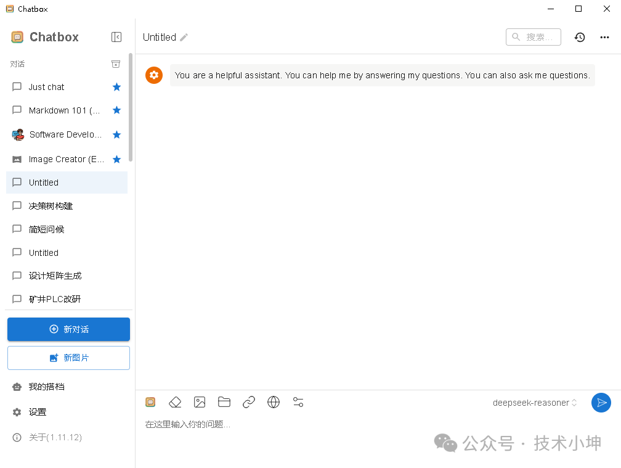Click the conversation list scrollbar

point(131,107)
